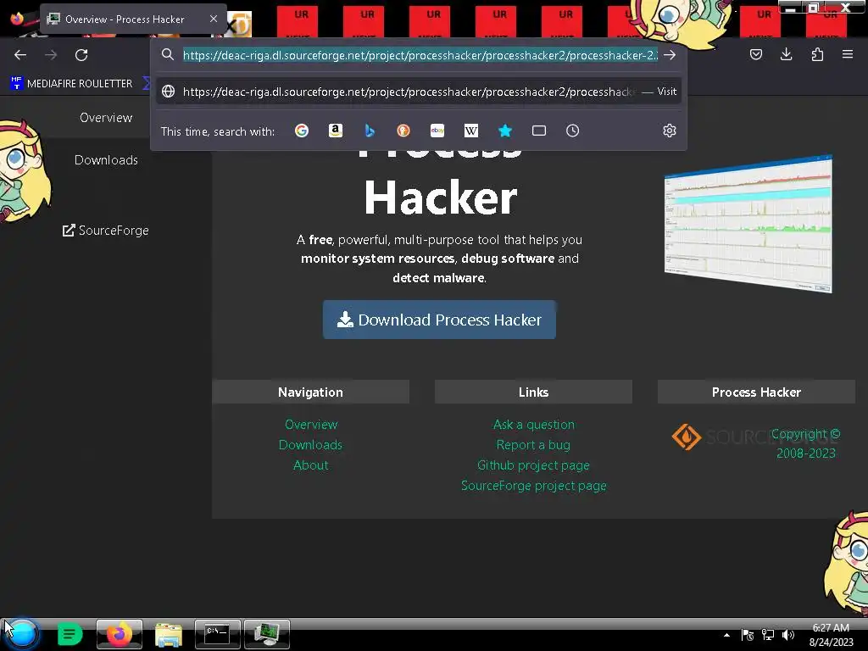Show hidden system tray icons
The image size is (868, 651).
point(726,635)
